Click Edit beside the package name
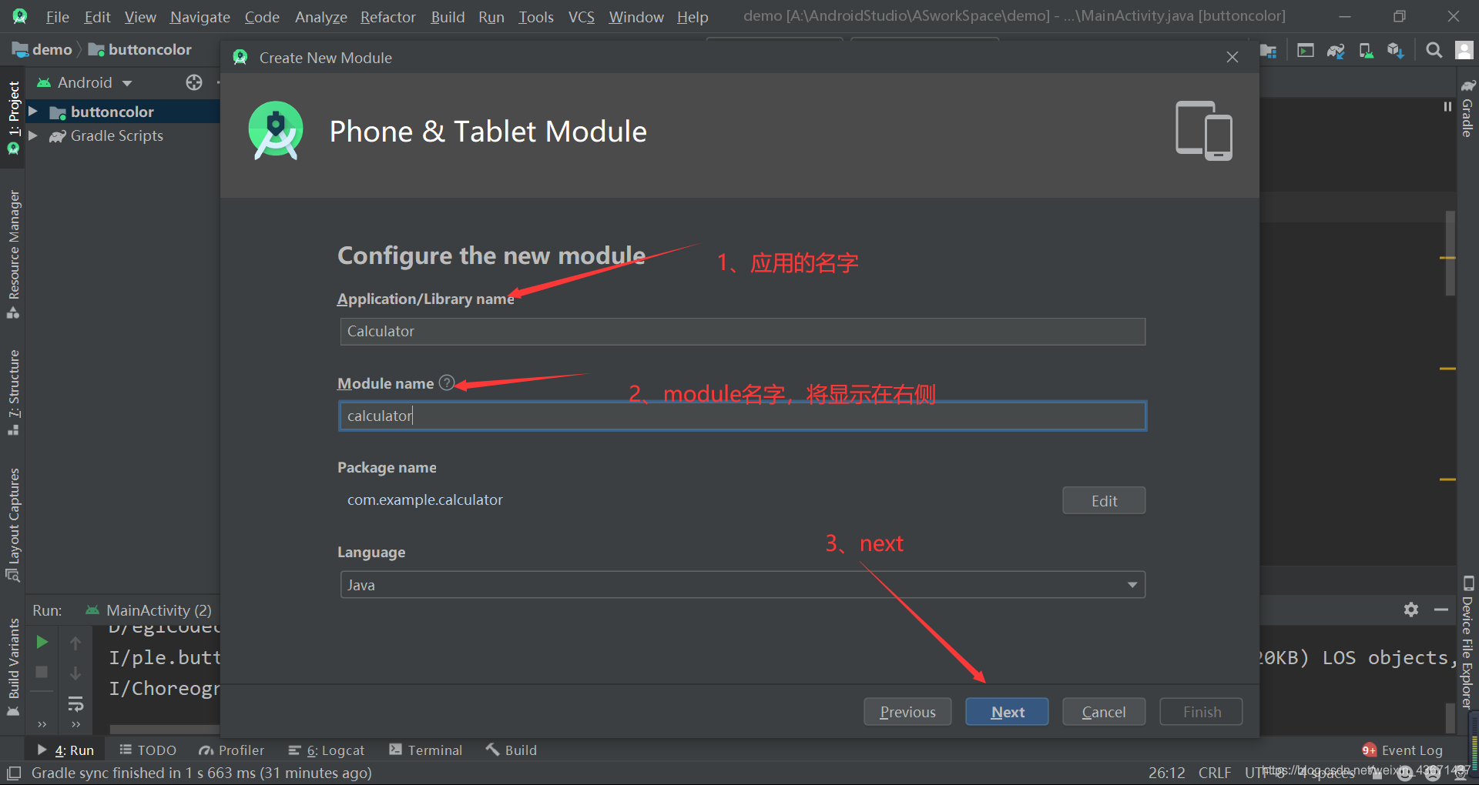This screenshot has width=1479, height=785. point(1104,501)
